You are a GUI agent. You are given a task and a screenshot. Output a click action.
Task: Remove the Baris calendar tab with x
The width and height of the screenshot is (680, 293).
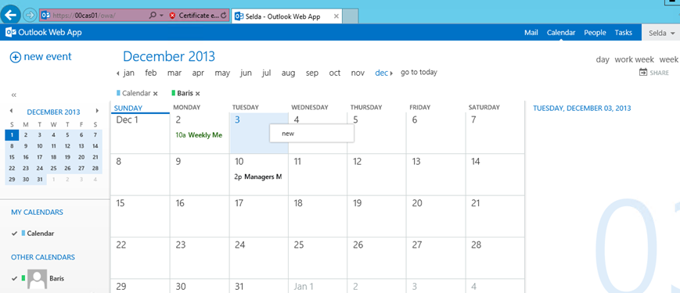pyautogui.click(x=197, y=94)
